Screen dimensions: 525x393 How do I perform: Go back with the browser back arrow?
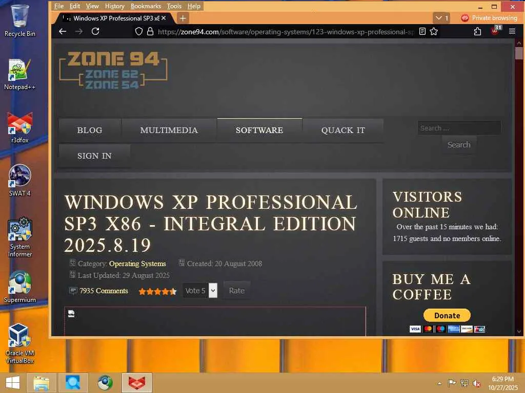(63, 31)
